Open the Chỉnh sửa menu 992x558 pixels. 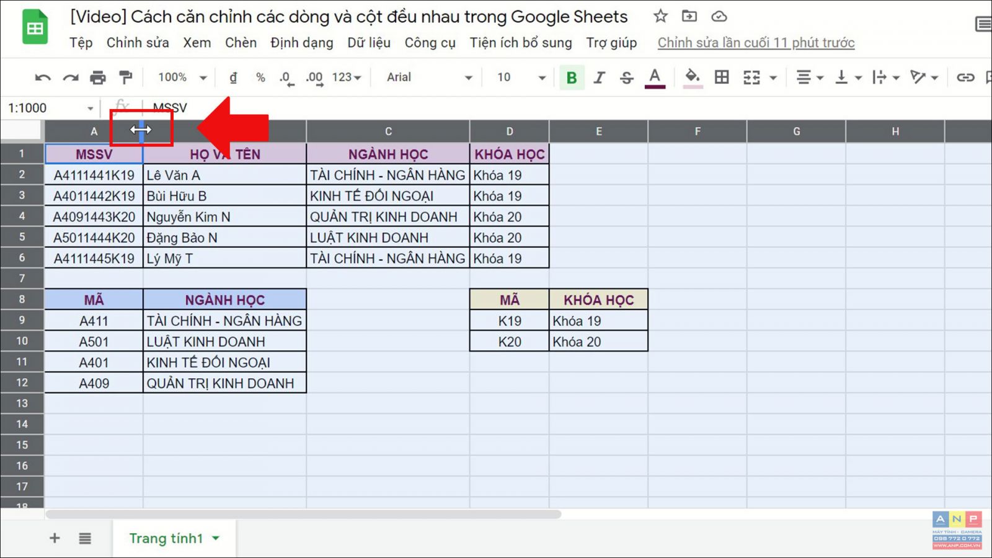[138, 43]
